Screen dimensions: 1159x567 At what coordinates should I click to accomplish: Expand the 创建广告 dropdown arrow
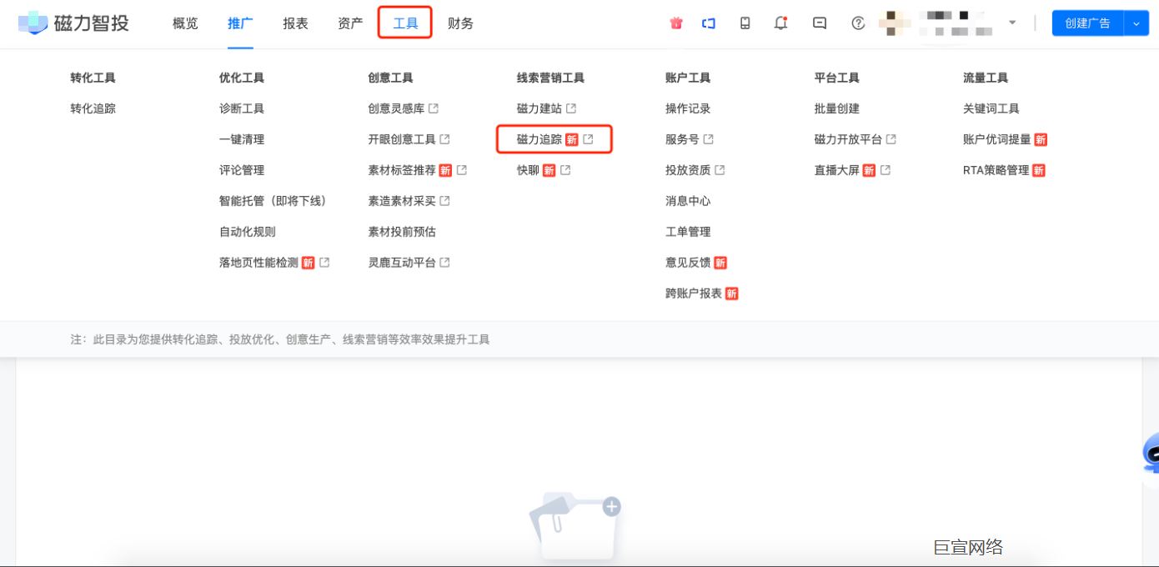[x=1136, y=23]
